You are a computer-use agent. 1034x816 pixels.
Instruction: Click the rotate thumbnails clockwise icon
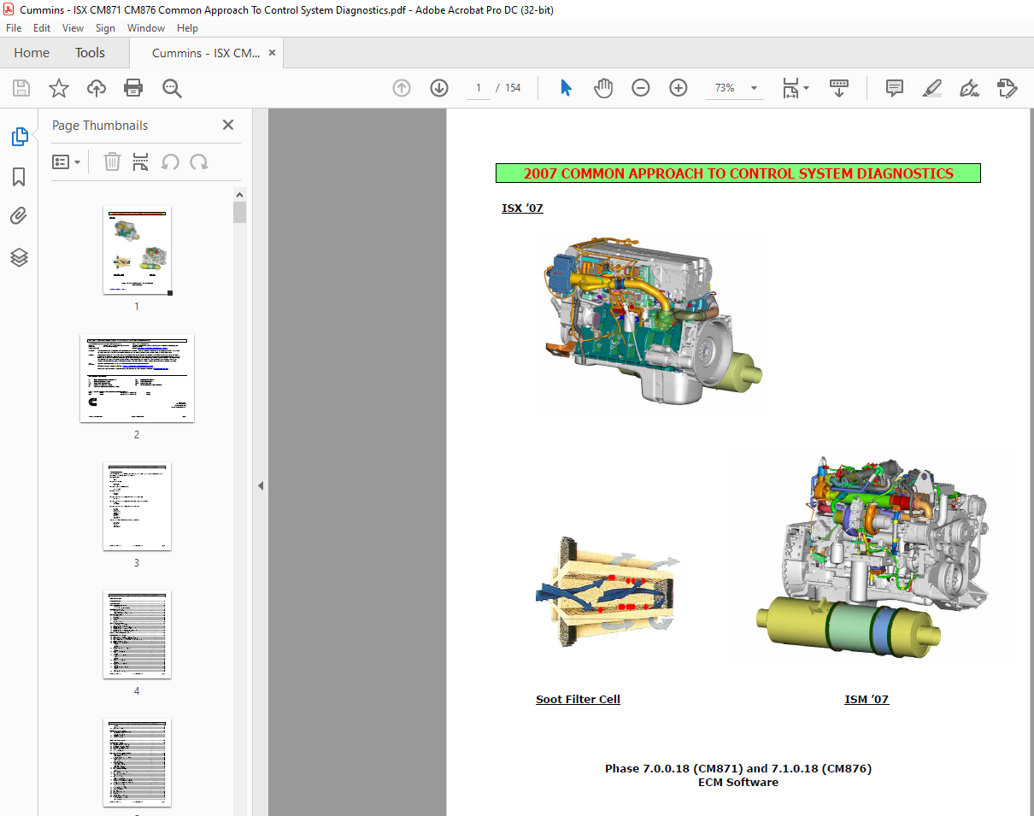[x=199, y=161]
